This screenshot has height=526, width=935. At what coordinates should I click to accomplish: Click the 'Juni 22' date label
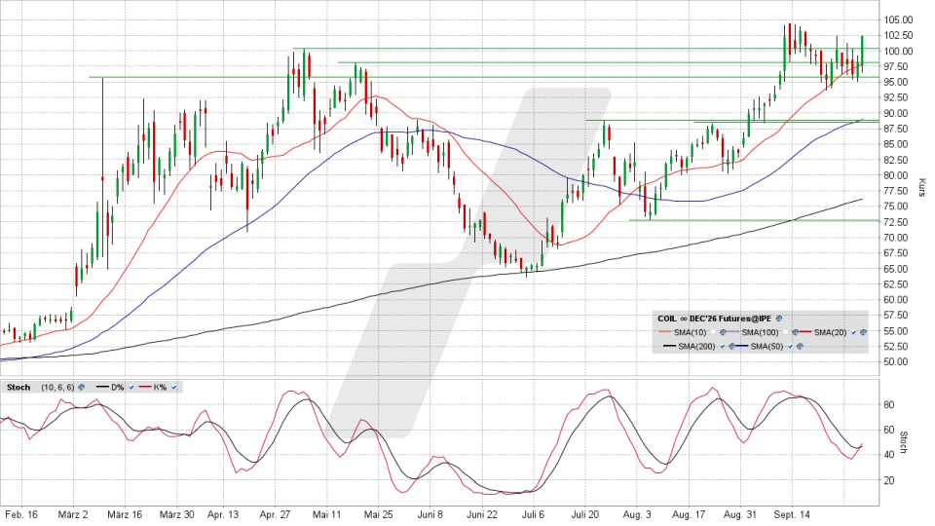(482, 514)
